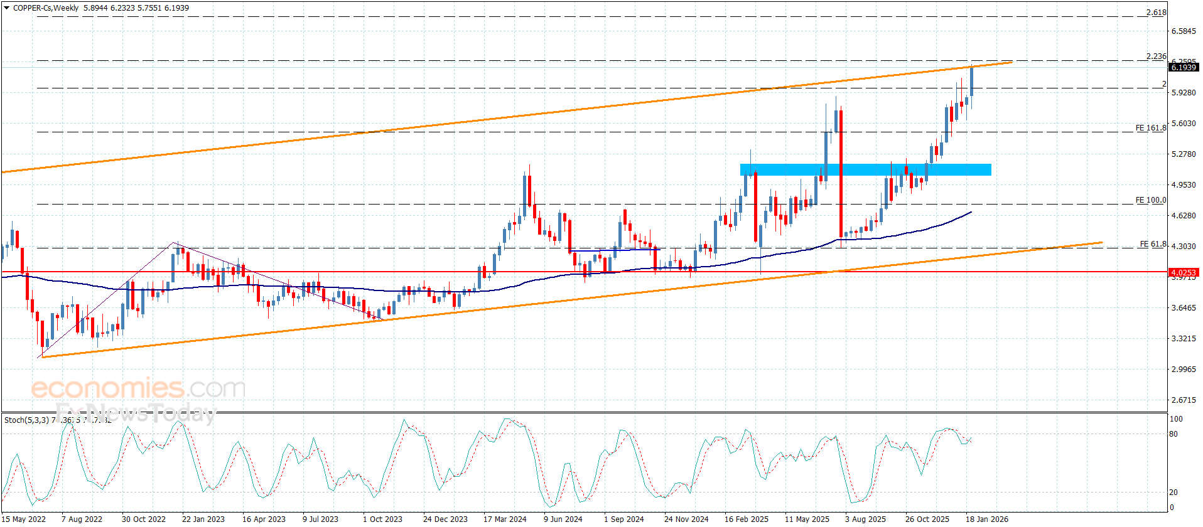Click the light blue rectangle zone
Viewport: 1203px width, 527px height.
click(865, 169)
